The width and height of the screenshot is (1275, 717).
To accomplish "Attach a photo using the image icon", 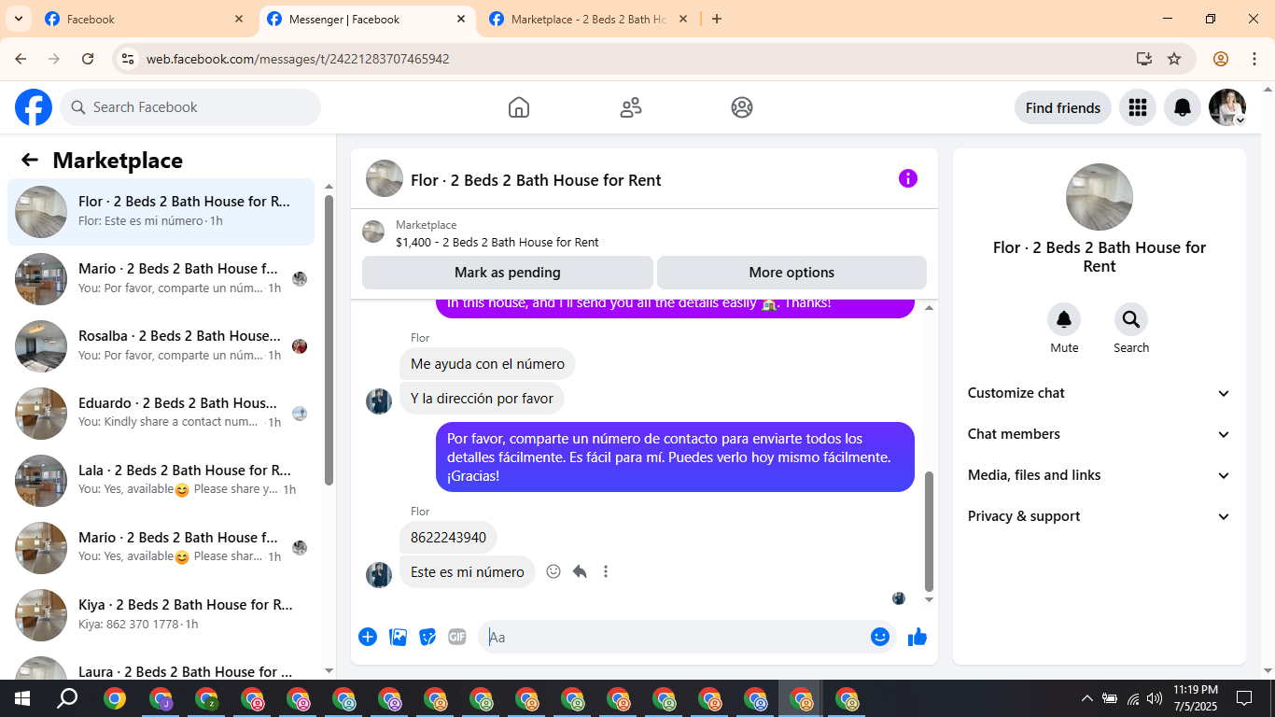I will 398,637.
